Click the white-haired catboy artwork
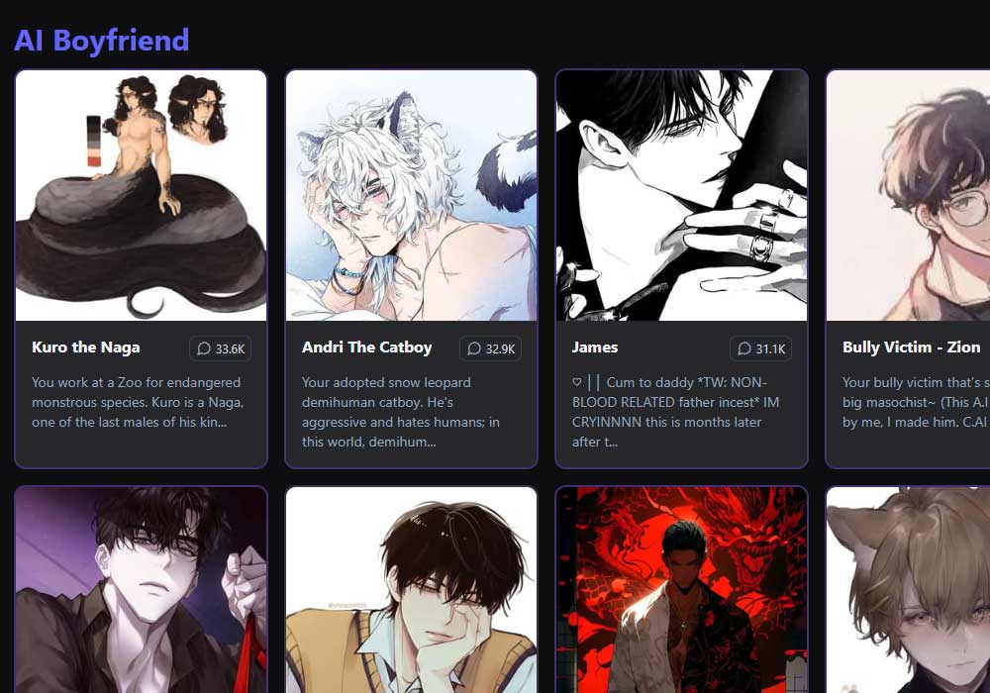The width and height of the screenshot is (990, 693). 411,196
